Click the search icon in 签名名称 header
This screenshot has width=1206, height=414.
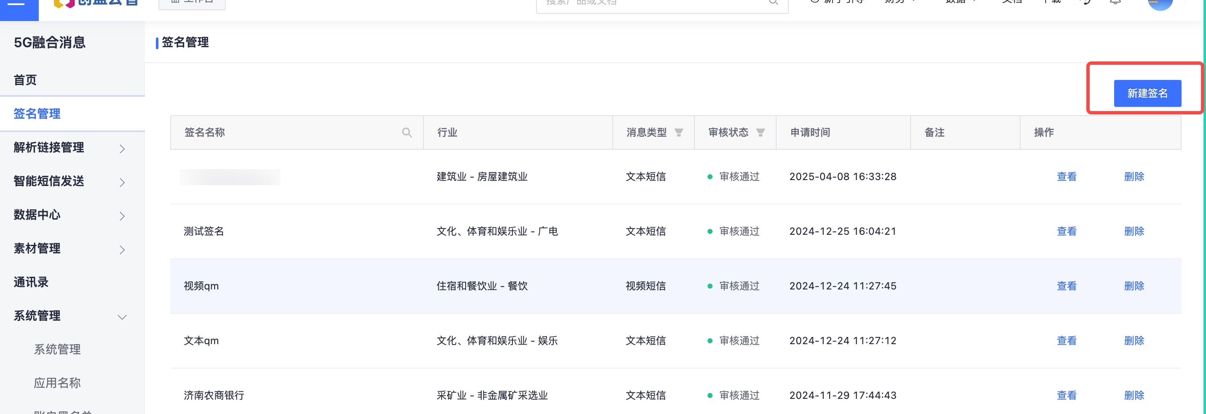(x=406, y=133)
